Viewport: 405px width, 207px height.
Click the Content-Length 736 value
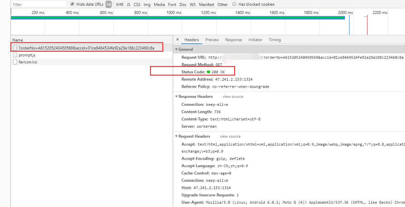(217, 112)
